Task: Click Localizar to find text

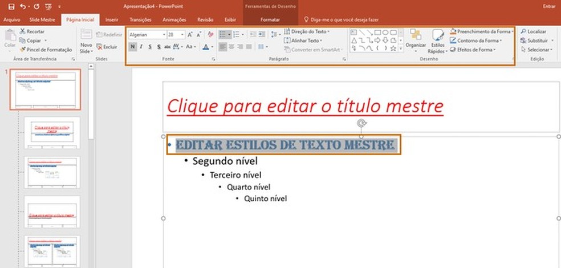Action: pos(534,31)
